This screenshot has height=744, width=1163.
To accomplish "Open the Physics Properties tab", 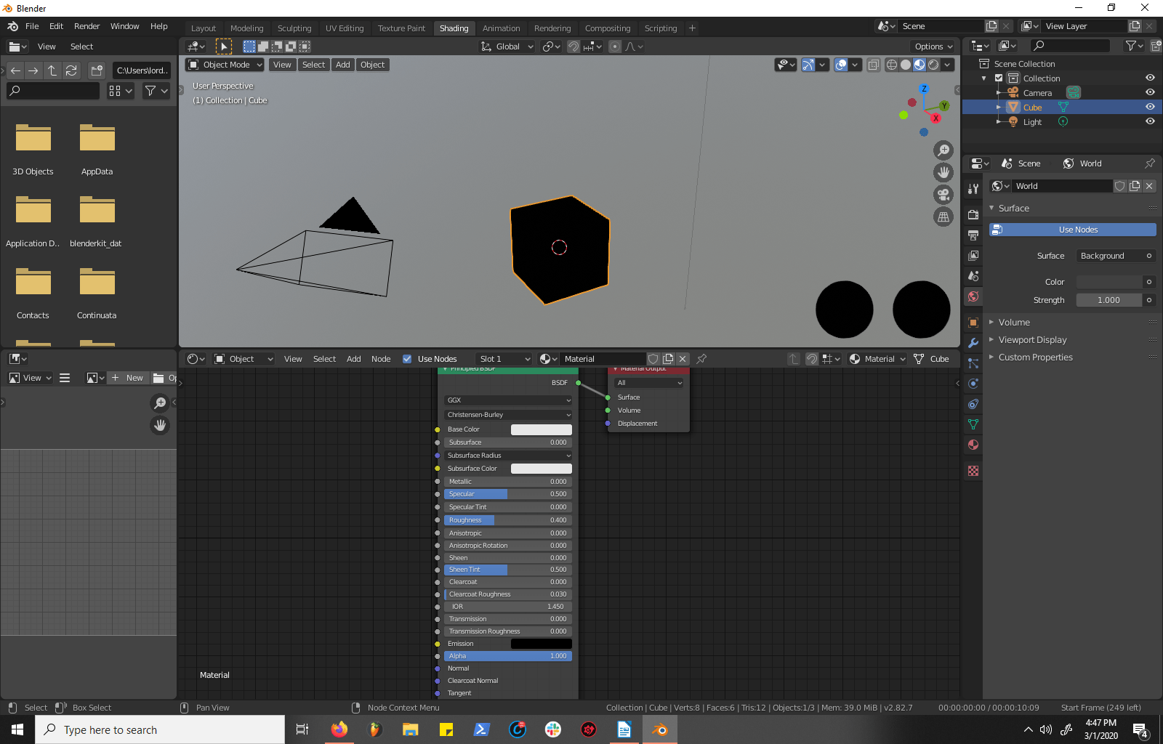I will pyautogui.click(x=973, y=383).
